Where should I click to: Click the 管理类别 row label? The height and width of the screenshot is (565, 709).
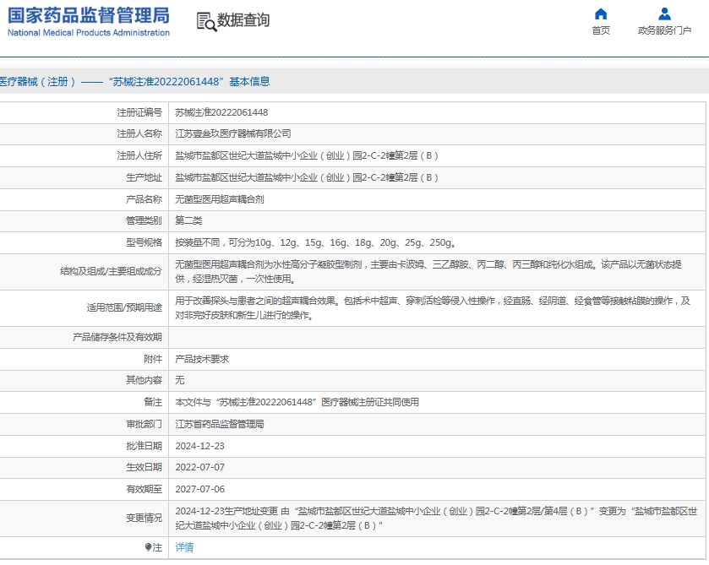pos(144,220)
